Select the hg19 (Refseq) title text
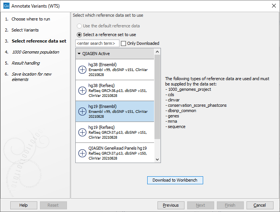This screenshot has width=280, height=212. coord(102,127)
